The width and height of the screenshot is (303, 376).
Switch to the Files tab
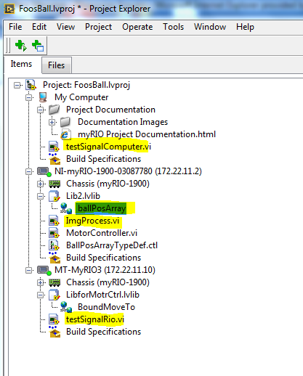[x=57, y=65]
